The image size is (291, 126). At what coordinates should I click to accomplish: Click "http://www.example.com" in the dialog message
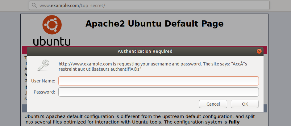click(83, 64)
